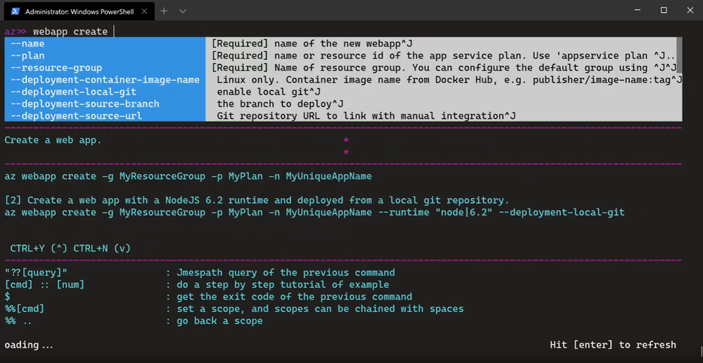
Task: Click the 'Hit [enter] to refresh' text
Action: (612, 345)
